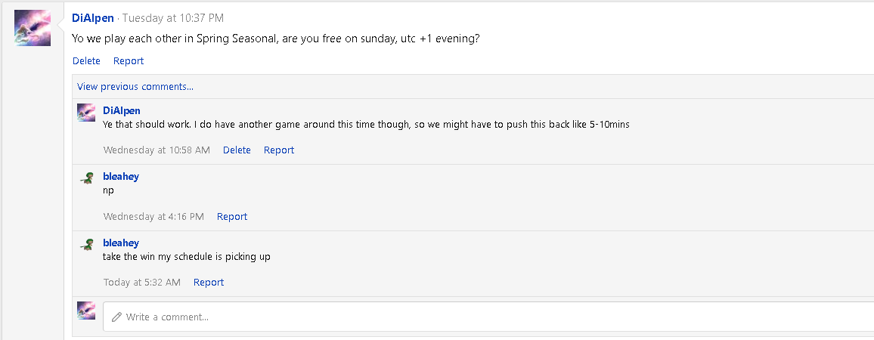Click bleahey's avatar beside the 'np' comment
The width and height of the screenshot is (874, 340).
pyautogui.click(x=86, y=178)
